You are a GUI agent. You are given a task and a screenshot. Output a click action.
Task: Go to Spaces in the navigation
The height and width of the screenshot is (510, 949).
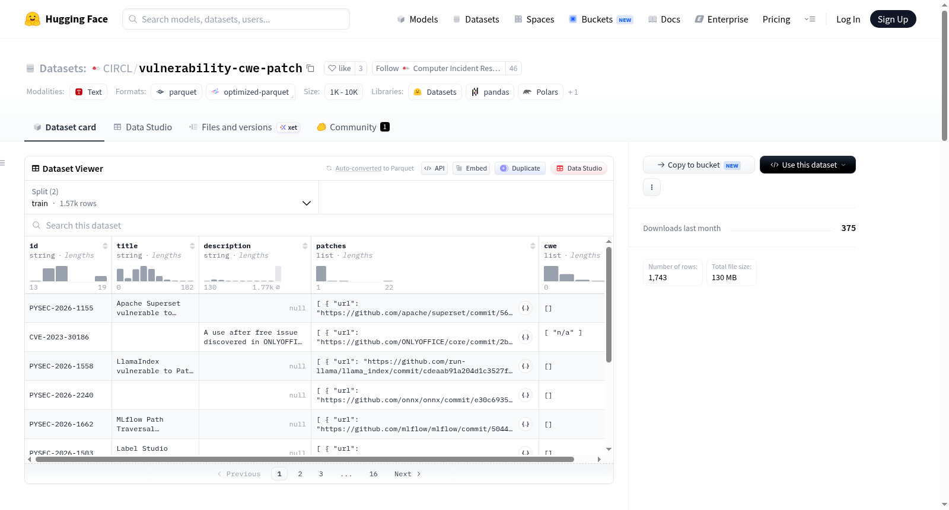[x=534, y=19]
